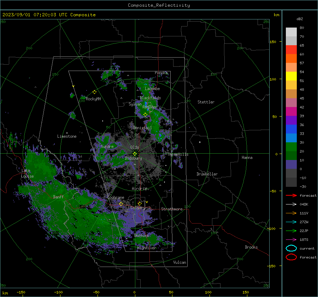
Task: Click the magenta 42-39 dBZ swatch
Action: pyautogui.click(x=291, y=111)
